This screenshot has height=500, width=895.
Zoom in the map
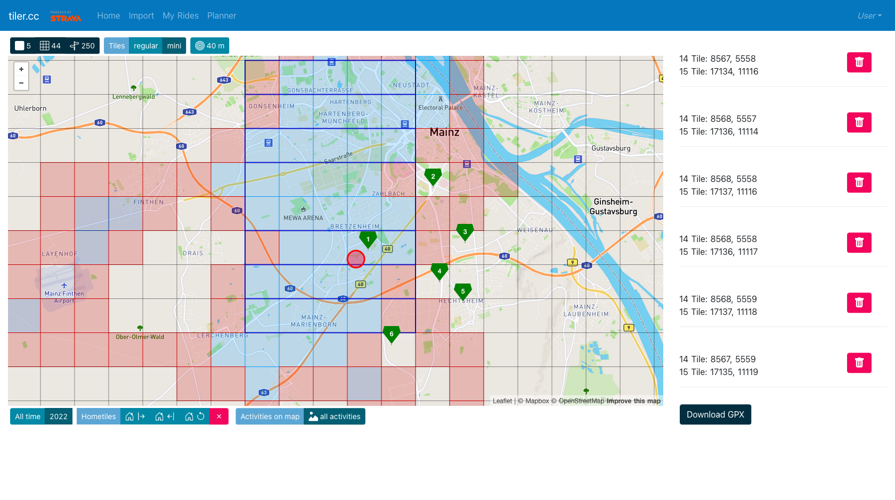[x=21, y=69]
